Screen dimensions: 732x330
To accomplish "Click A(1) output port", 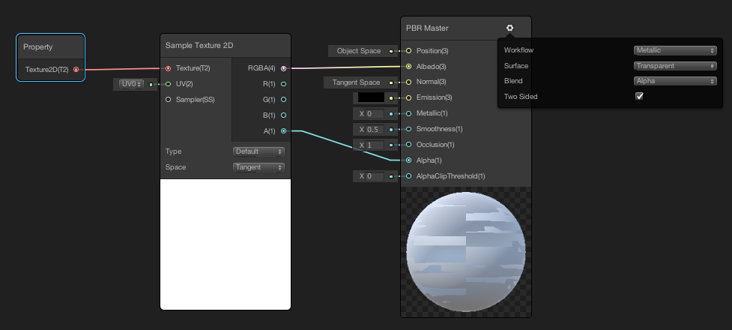I will click(283, 131).
